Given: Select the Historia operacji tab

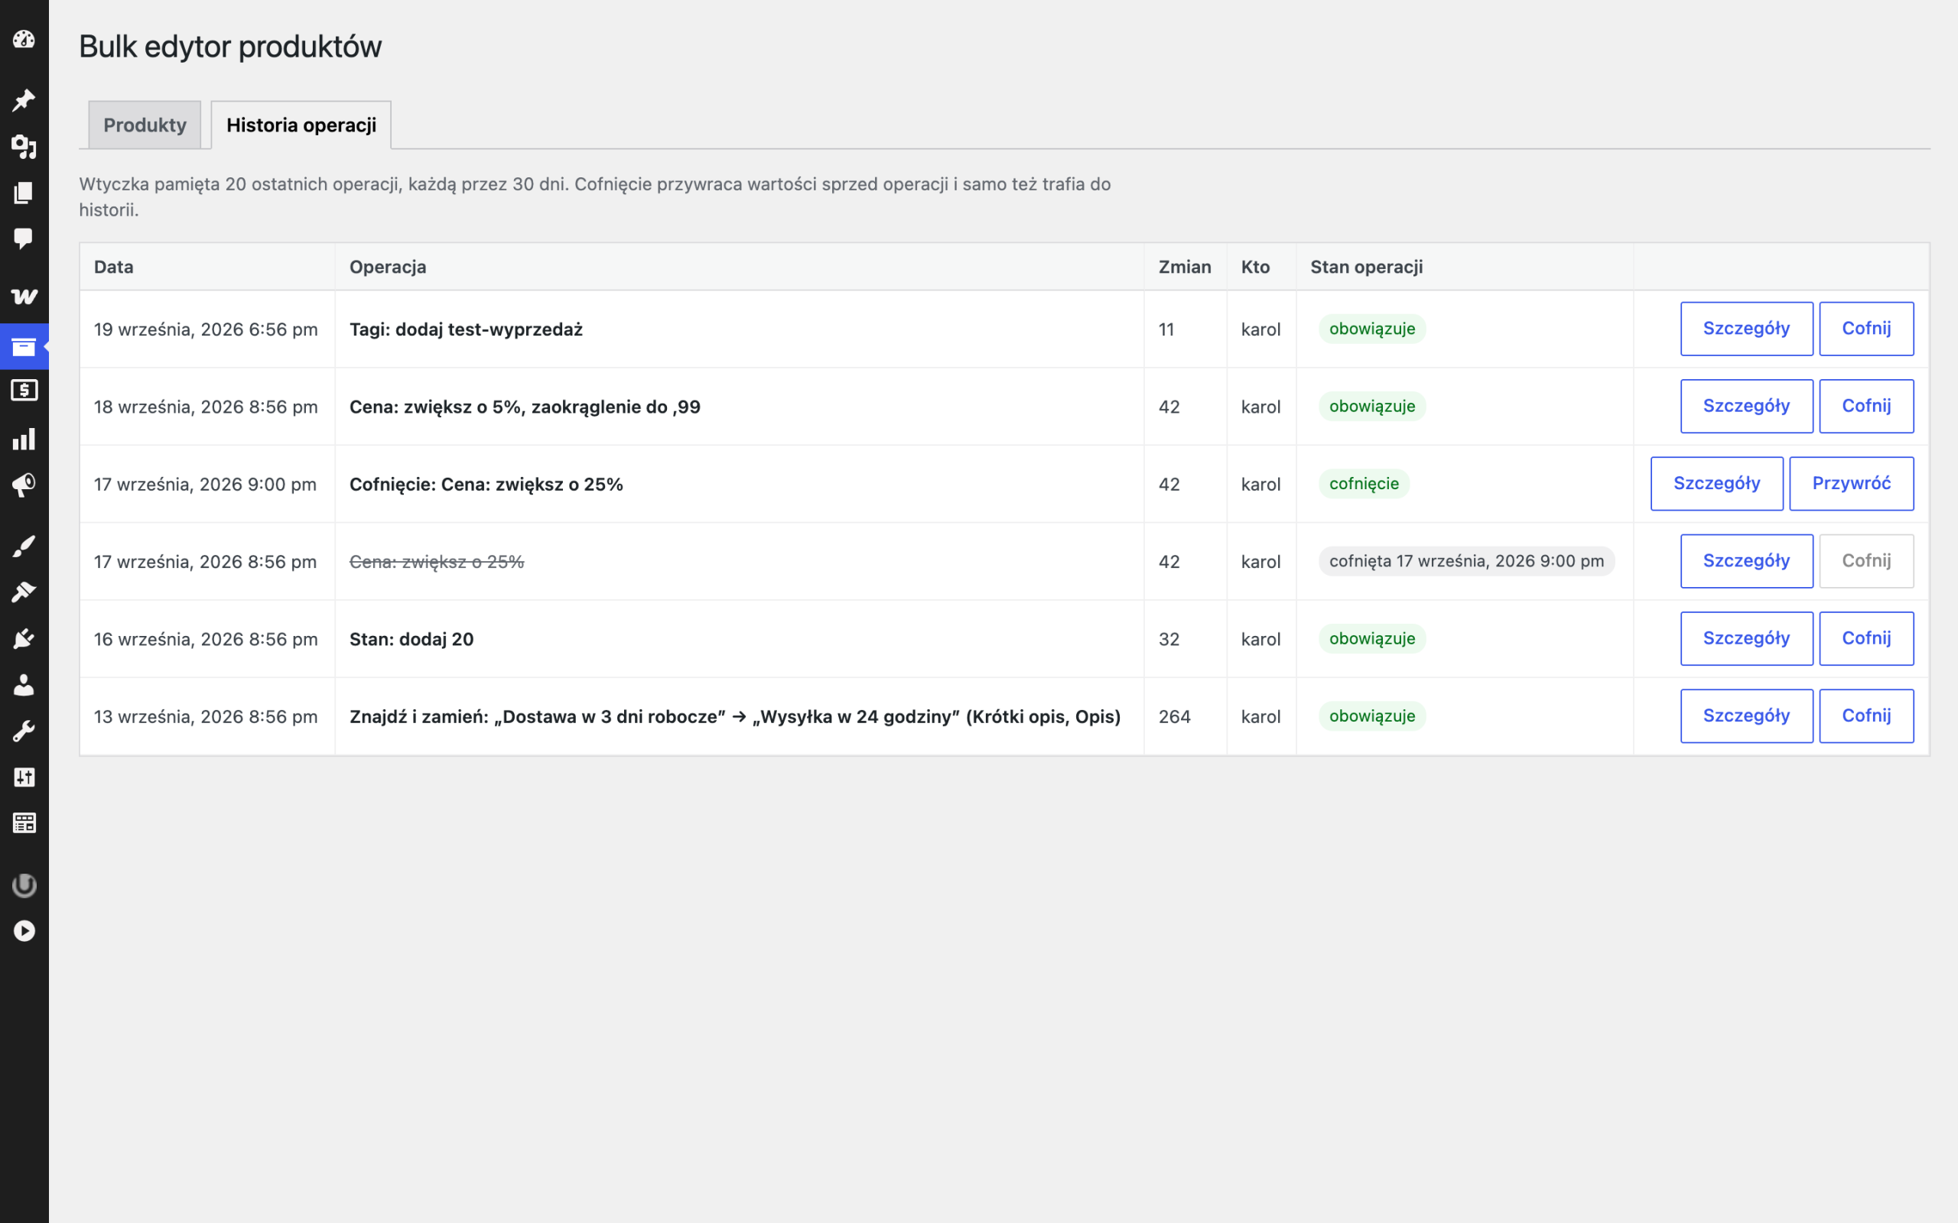Looking at the screenshot, I should pyautogui.click(x=301, y=125).
